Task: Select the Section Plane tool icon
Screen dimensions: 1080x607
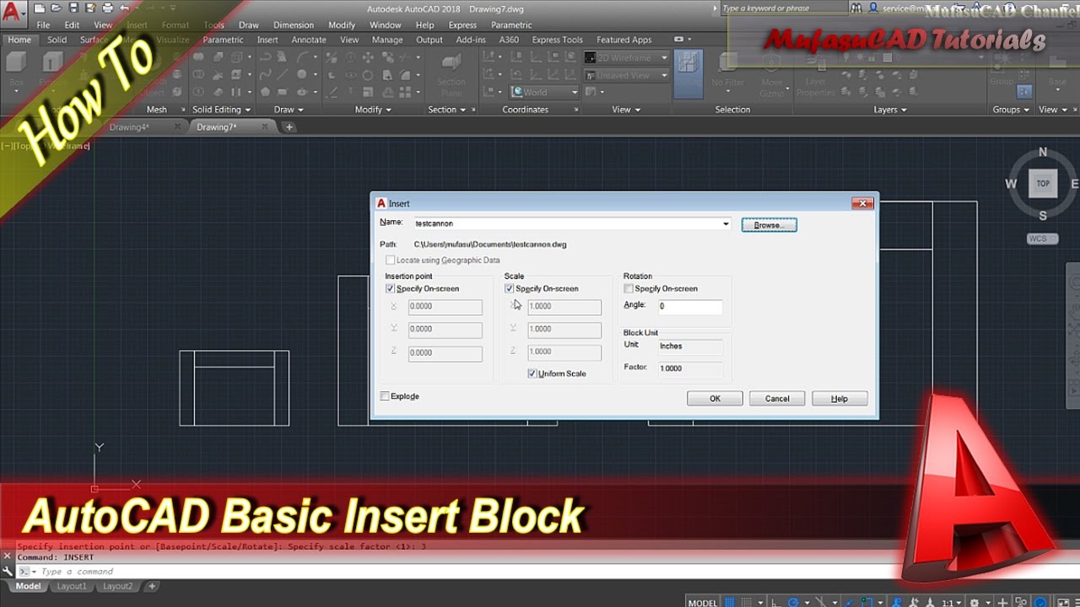Action: point(451,62)
